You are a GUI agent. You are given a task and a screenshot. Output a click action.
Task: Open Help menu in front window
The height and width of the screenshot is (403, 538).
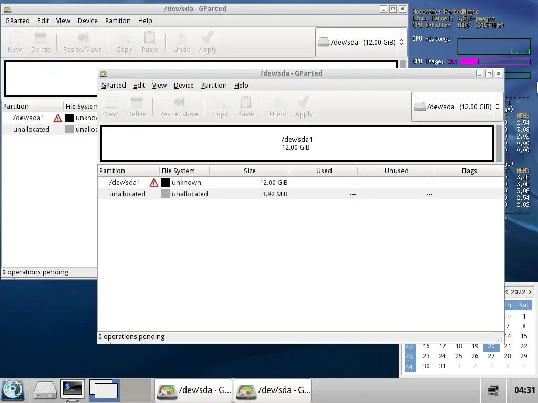tap(241, 86)
